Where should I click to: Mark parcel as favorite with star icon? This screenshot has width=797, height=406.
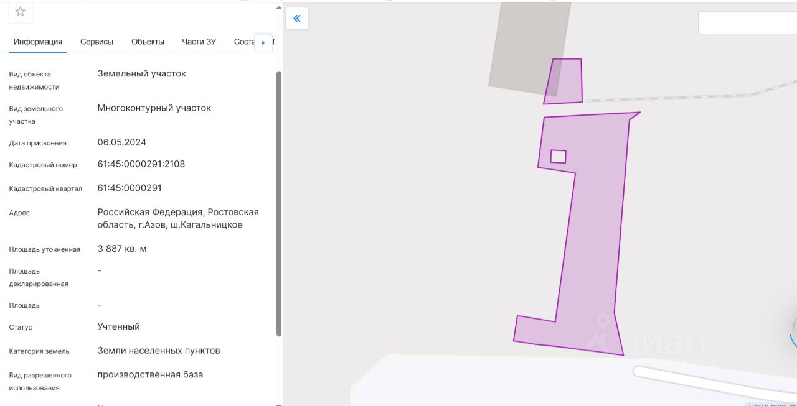click(20, 11)
